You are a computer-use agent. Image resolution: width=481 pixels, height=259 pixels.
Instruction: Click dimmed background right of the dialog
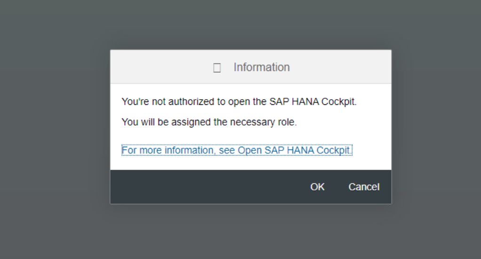coord(435,127)
